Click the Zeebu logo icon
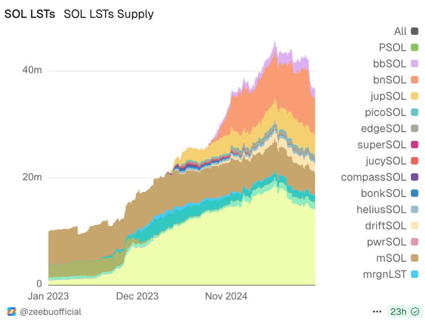 tap(11, 312)
